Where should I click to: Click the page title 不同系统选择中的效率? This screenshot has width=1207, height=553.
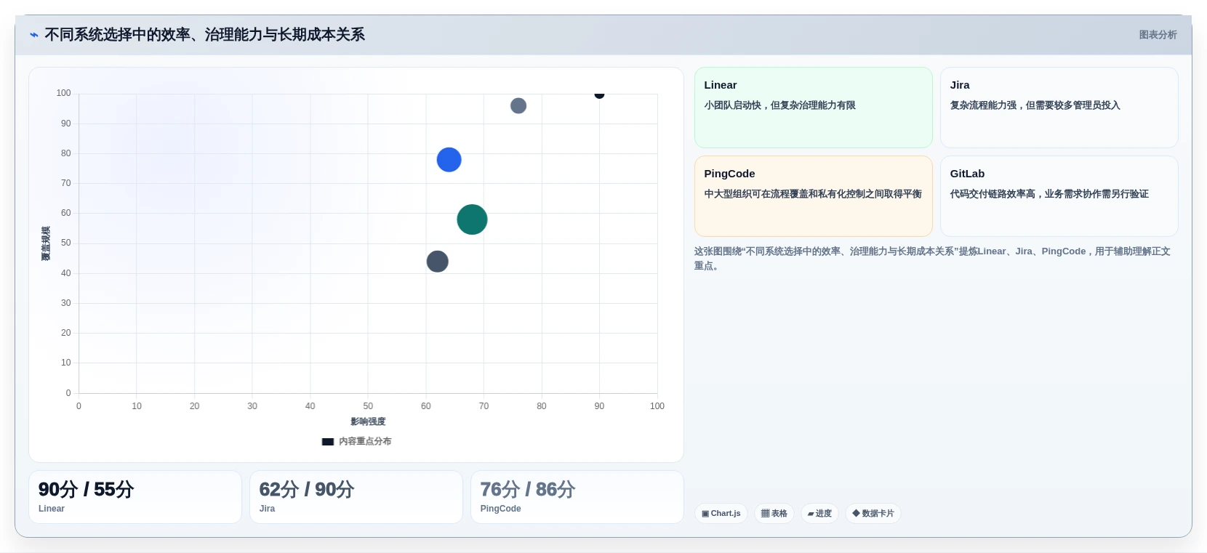point(204,35)
